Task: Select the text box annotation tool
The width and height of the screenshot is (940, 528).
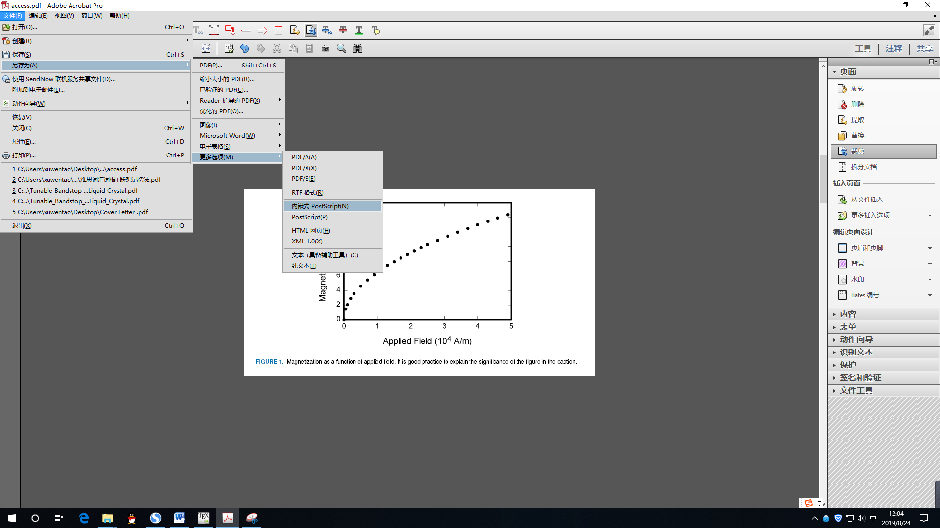Action: pos(214,30)
